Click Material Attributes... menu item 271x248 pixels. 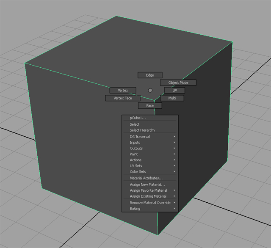click(x=150, y=178)
